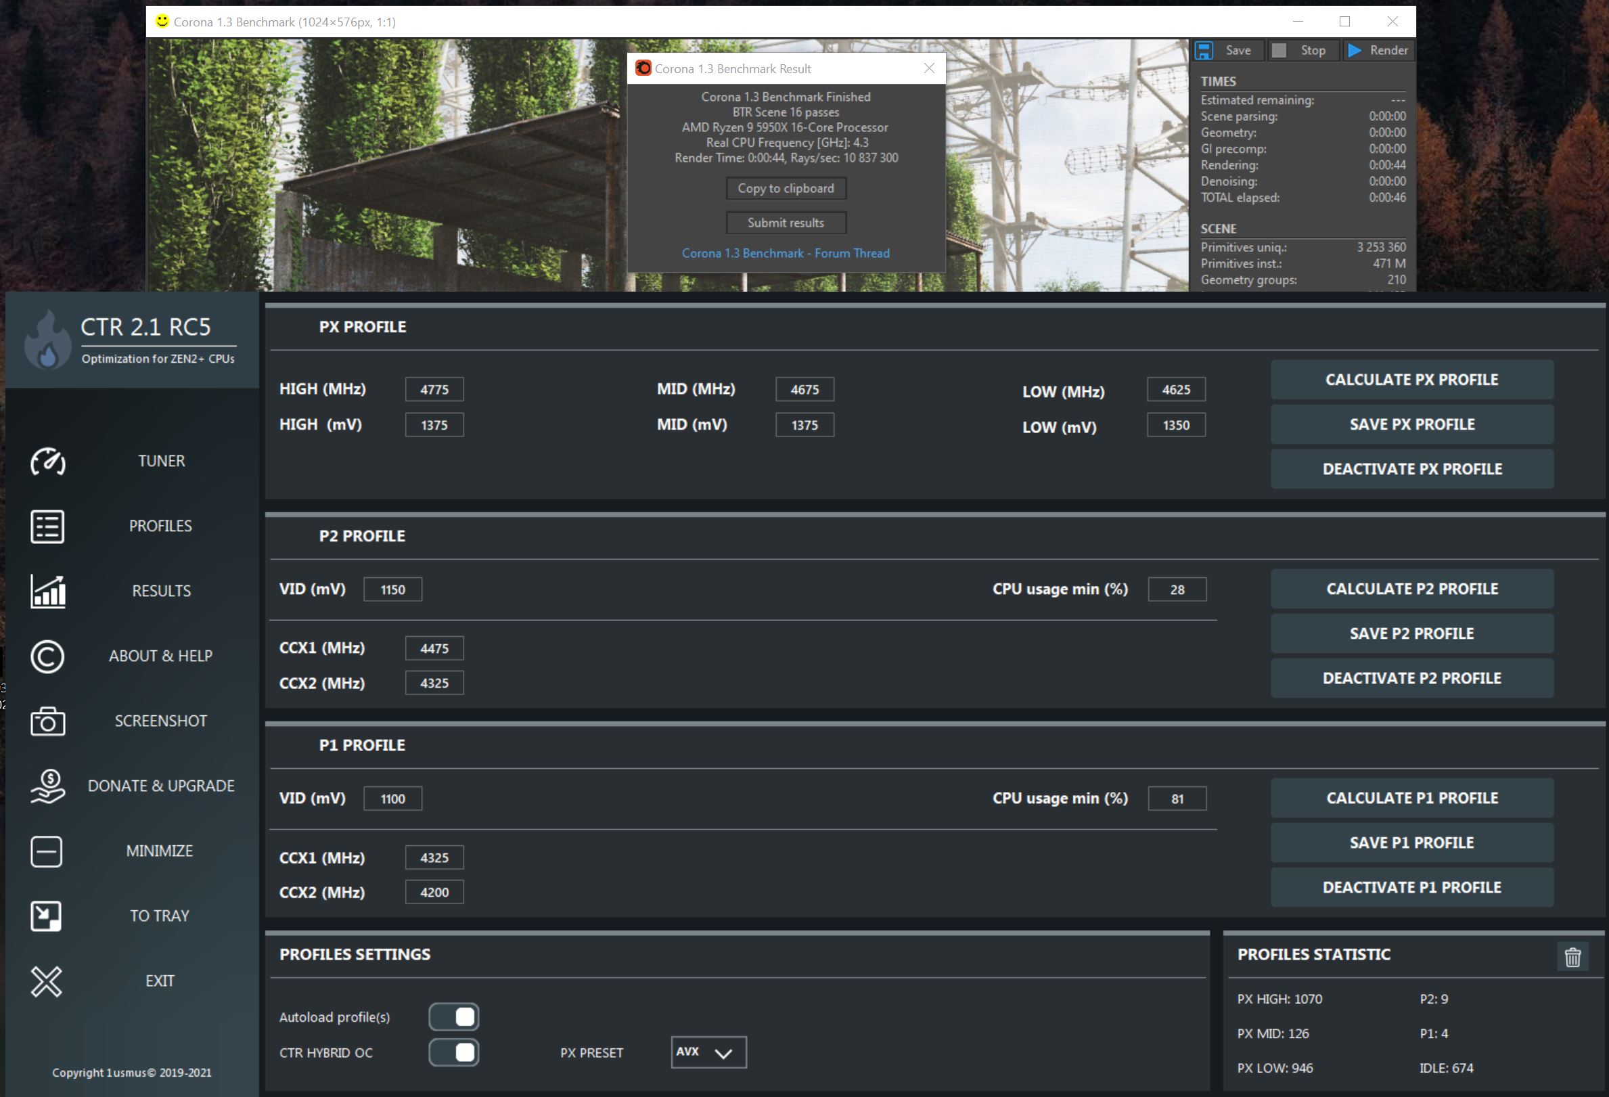Expand the PX PRESET AVX dropdown
This screenshot has width=1609, height=1097.
tap(708, 1052)
